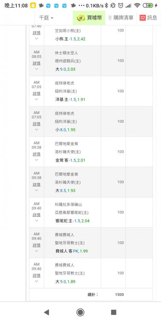Tap the gold coin icon beside 買噱幣

pyautogui.click(x=81, y=18)
